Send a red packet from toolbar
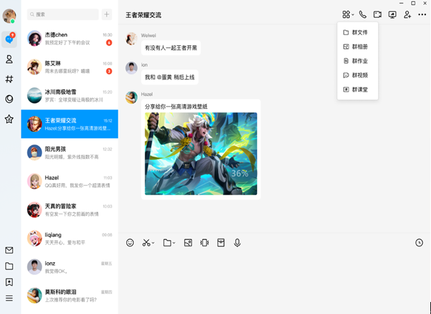This screenshot has height=314, width=431. pos(221,243)
